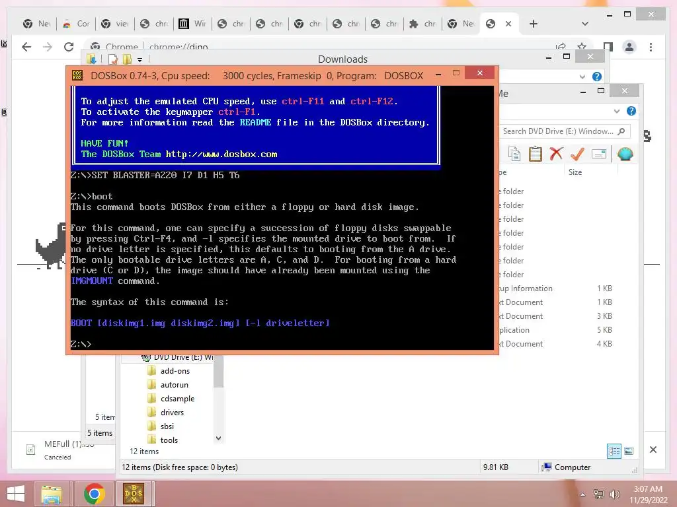Open the volume tray icon

(x=614, y=494)
